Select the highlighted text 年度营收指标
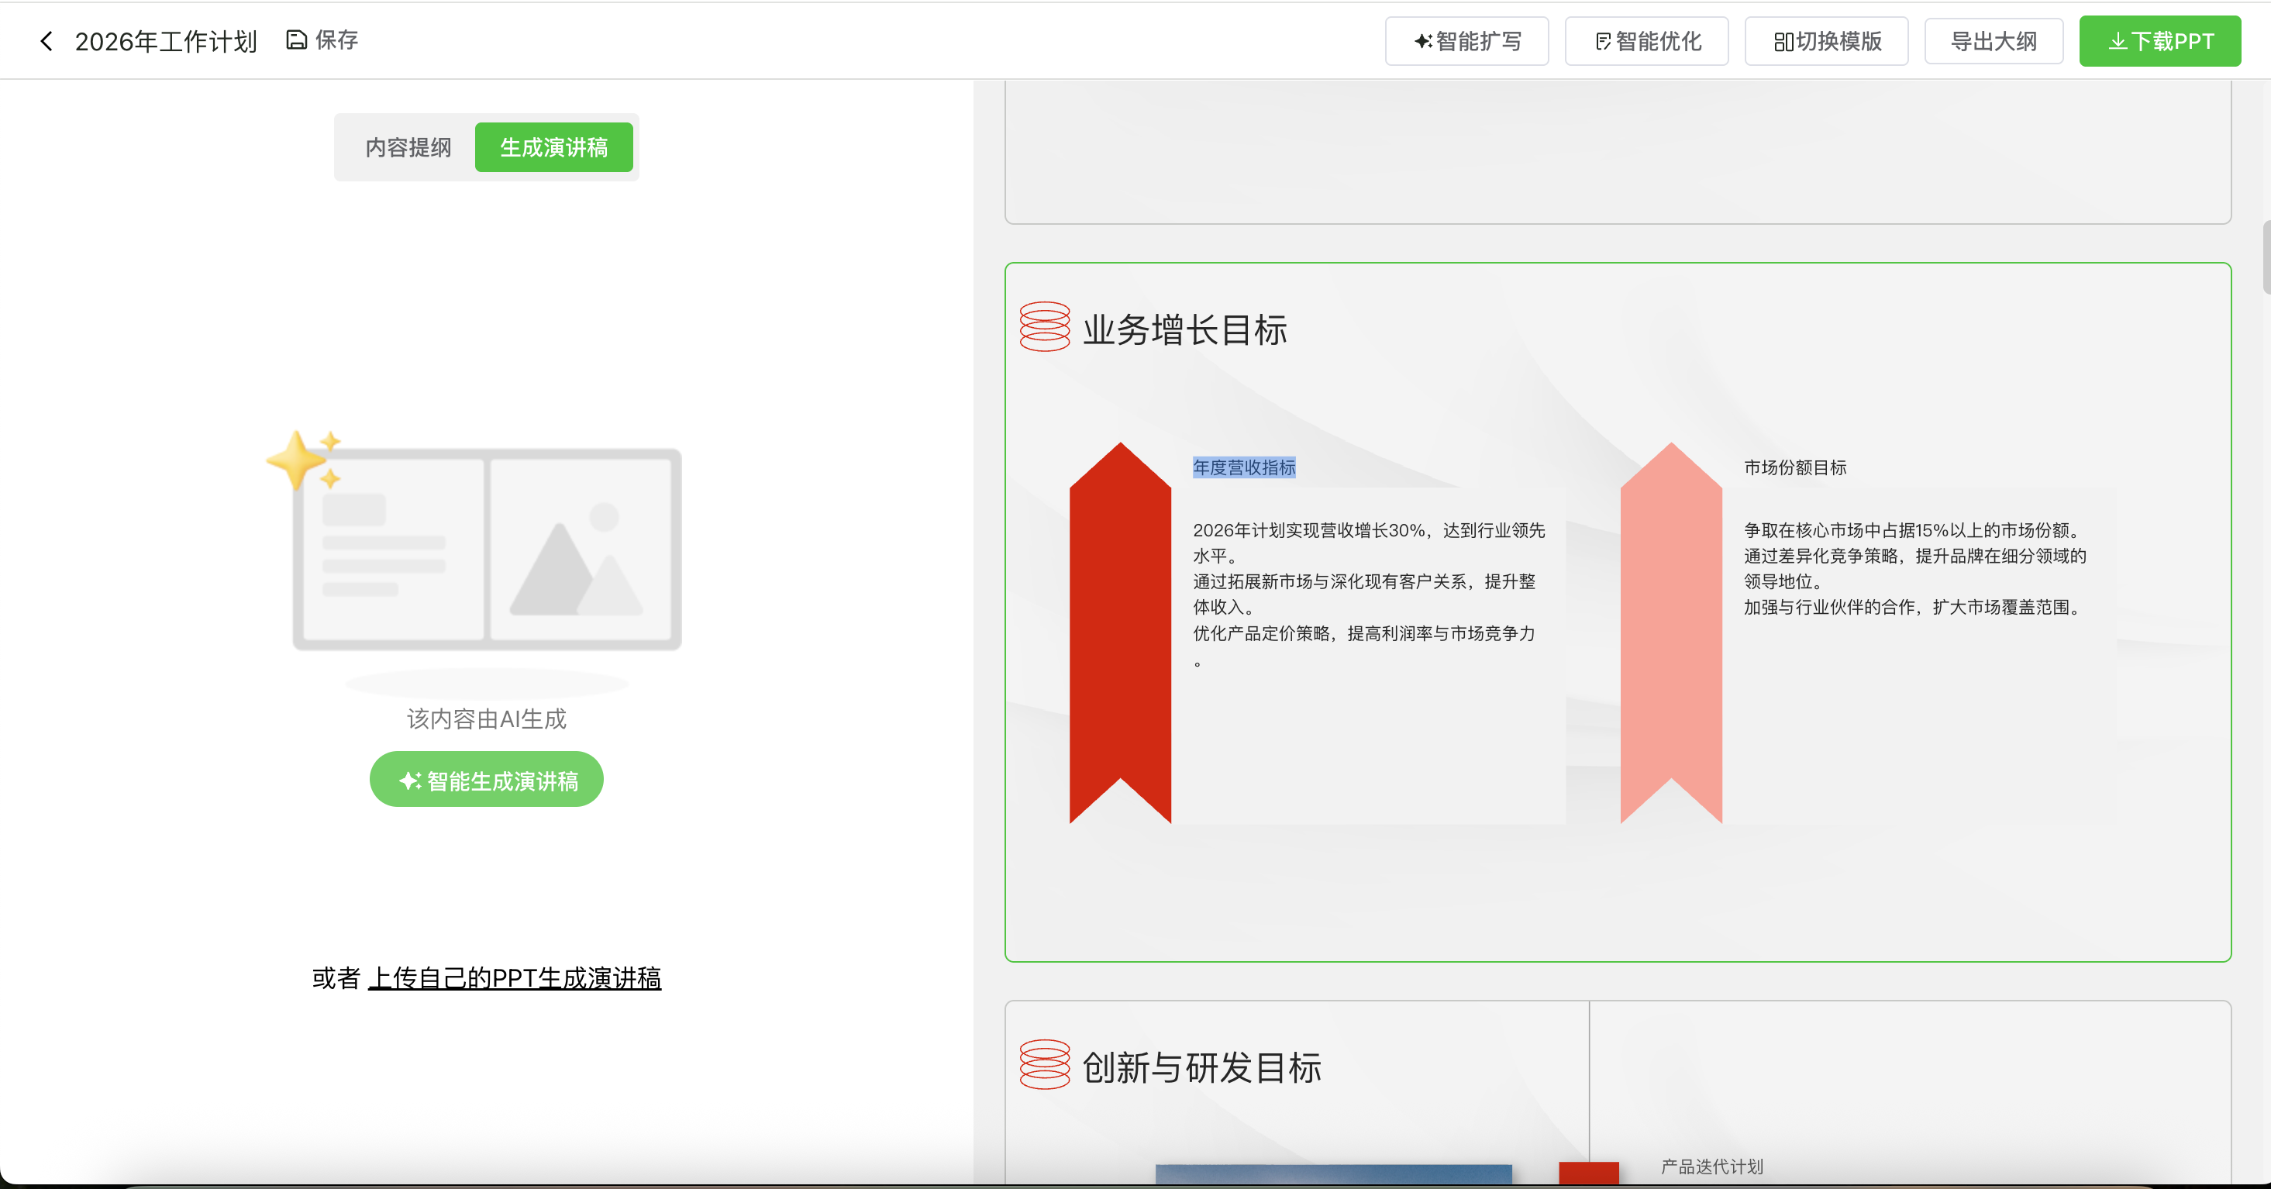Image resolution: width=2271 pixels, height=1189 pixels. click(1243, 468)
